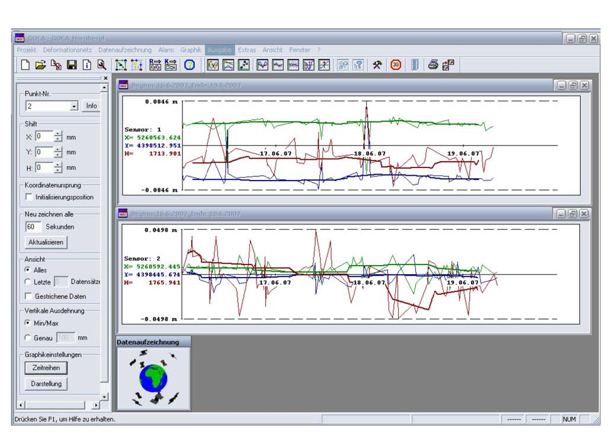Click the Info button

click(x=91, y=106)
